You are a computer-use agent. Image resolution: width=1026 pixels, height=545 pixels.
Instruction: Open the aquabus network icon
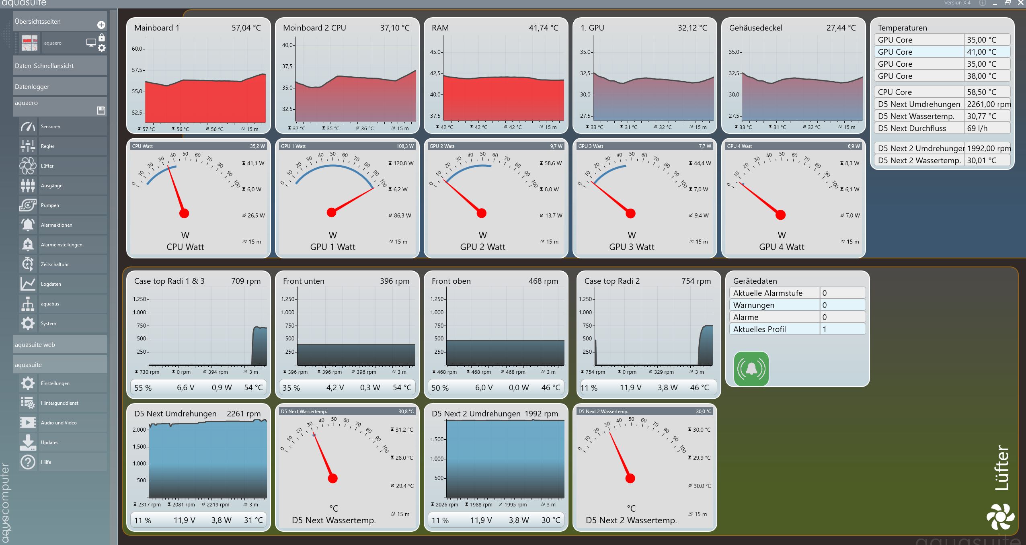pos(28,304)
